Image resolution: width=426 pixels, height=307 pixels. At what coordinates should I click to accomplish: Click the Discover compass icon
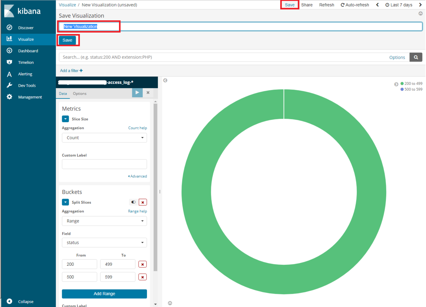point(10,28)
